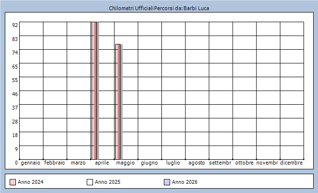Click the chart title mentioning Barbi Luca
The image size is (318, 193).
[159, 8]
